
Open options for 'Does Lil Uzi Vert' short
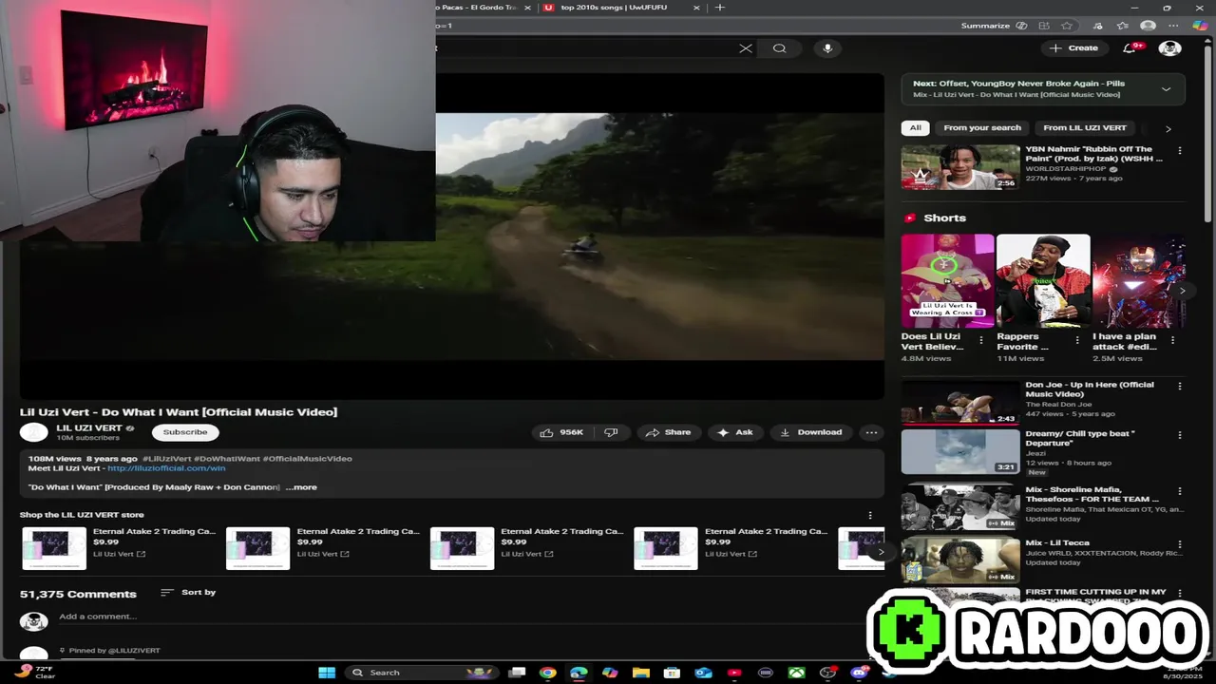(981, 340)
